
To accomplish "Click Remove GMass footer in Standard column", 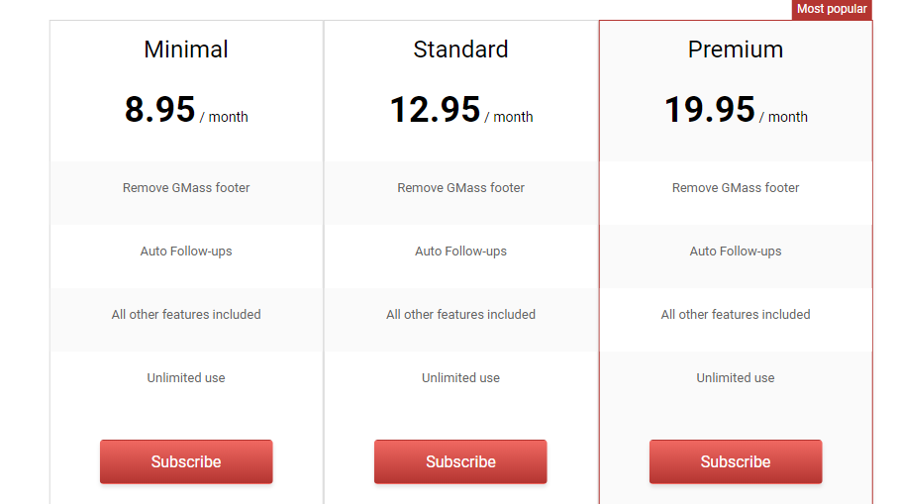I will point(460,187).
